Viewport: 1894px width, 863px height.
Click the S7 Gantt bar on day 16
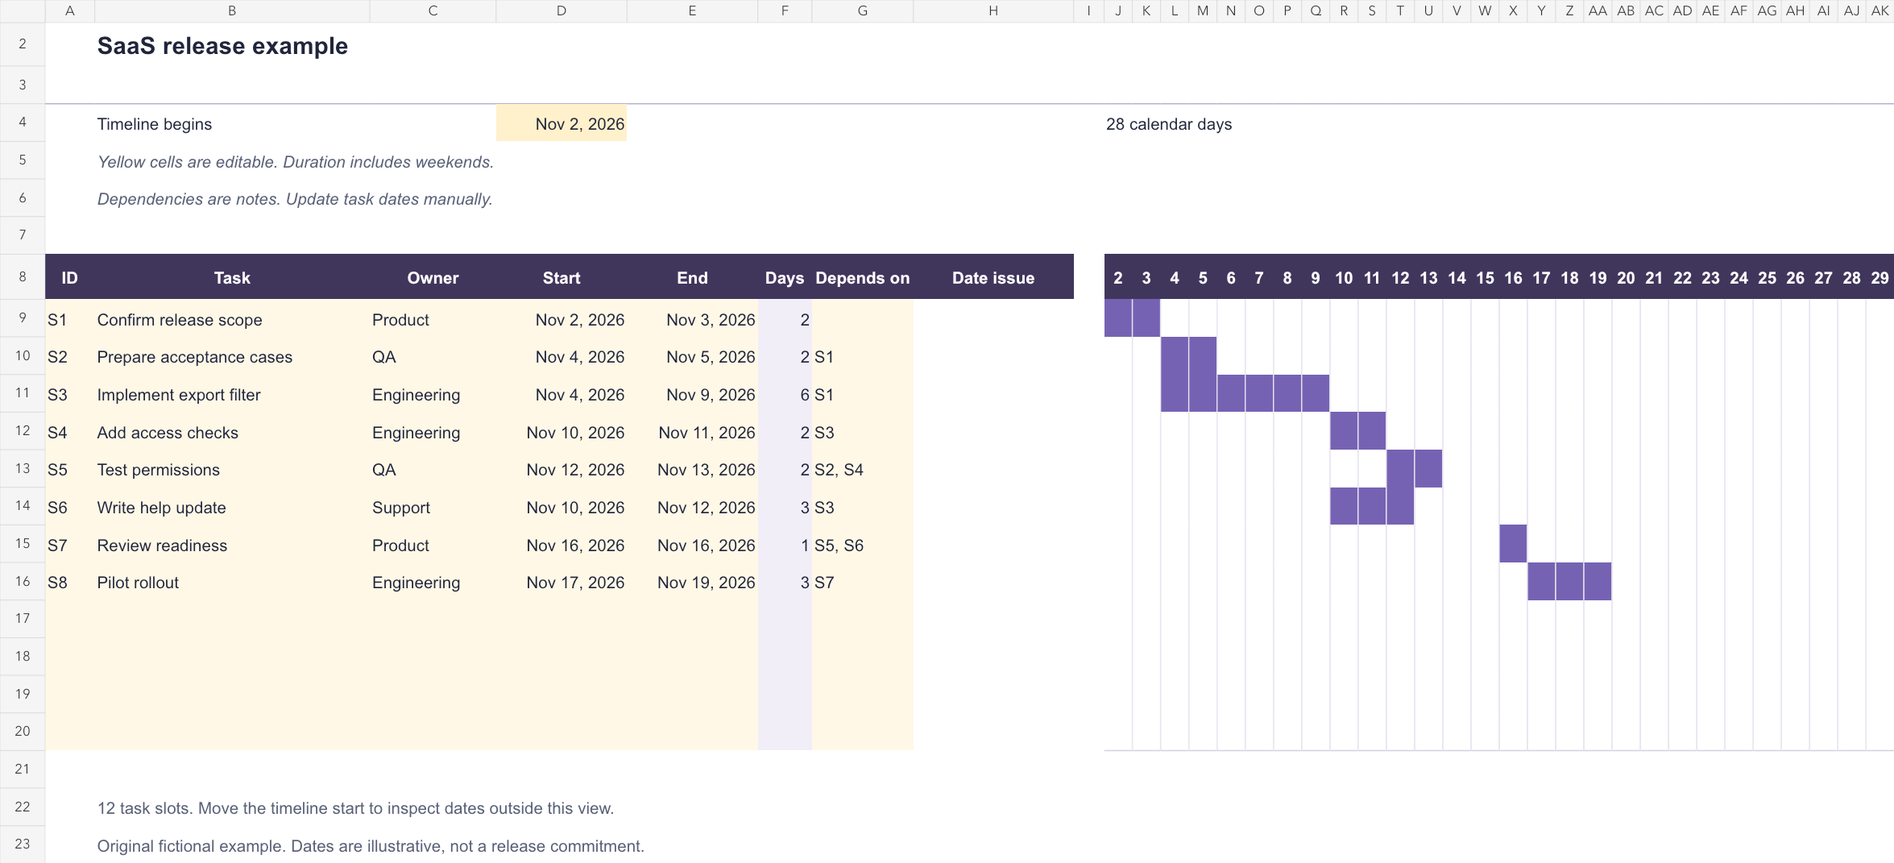[x=1513, y=544]
